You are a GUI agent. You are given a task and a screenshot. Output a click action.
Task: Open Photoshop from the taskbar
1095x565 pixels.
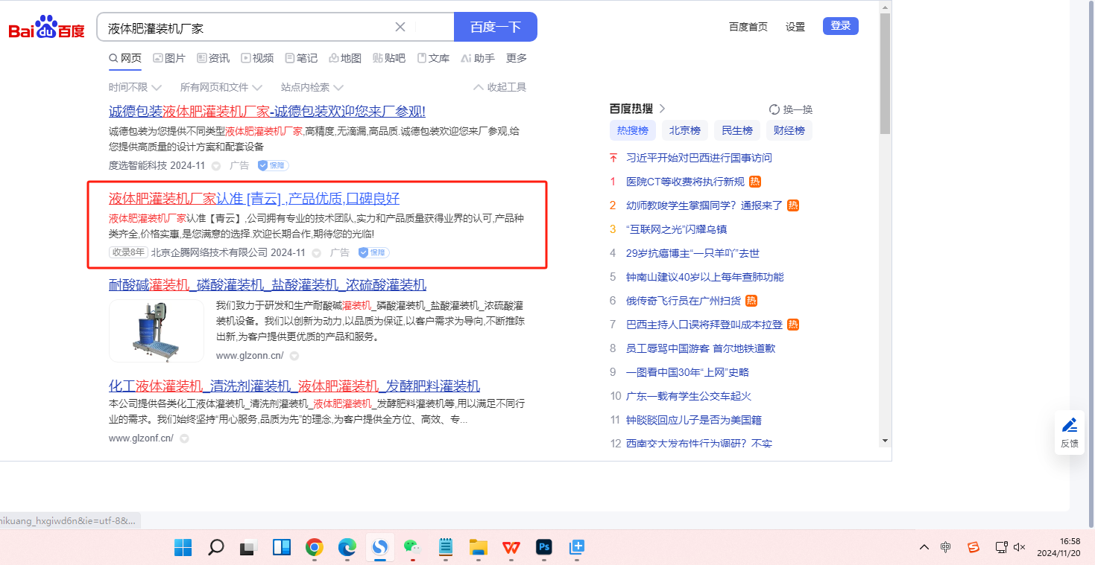click(x=544, y=548)
